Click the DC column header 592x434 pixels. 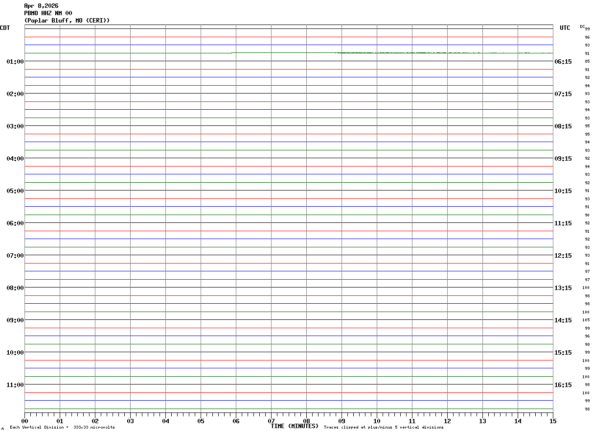coord(582,26)
